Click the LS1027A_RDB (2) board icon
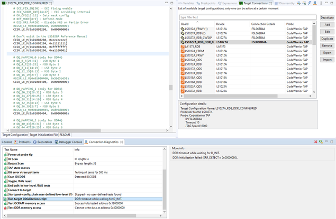Screen dimensions: 336x219 183,33
